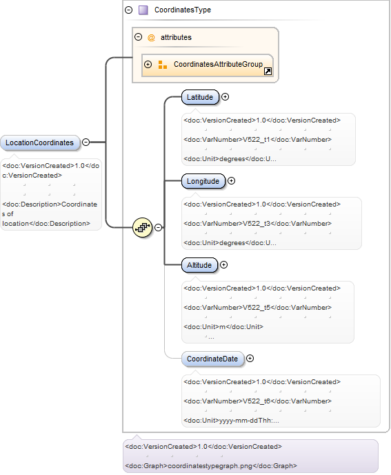Collapse the attributes section
Viewport: 391px width, 475px height.
coord(139,37)
